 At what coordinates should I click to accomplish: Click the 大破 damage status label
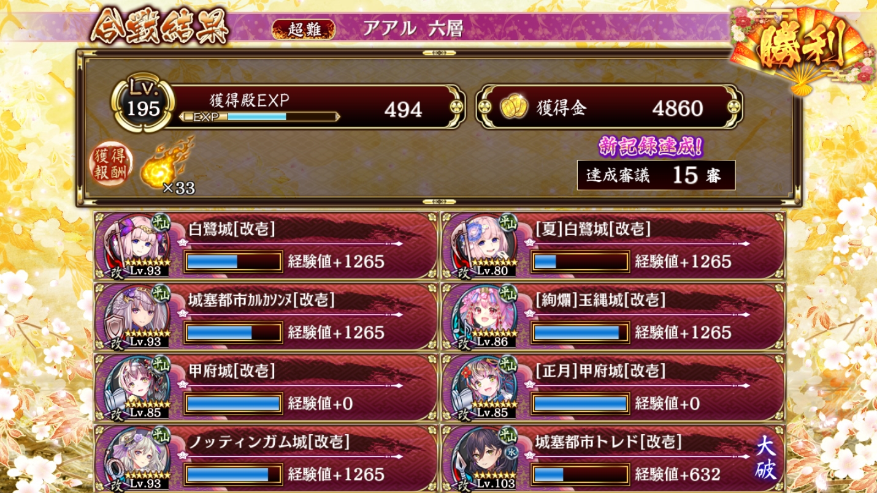[x=765, y=458]
